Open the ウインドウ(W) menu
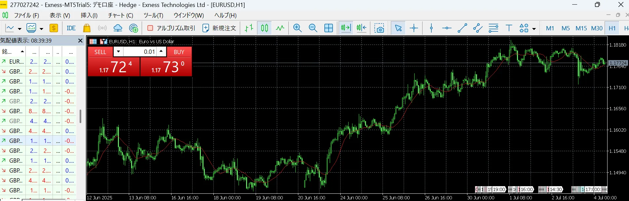This screenshot has width=629, height=201. [x=189, y=15]
